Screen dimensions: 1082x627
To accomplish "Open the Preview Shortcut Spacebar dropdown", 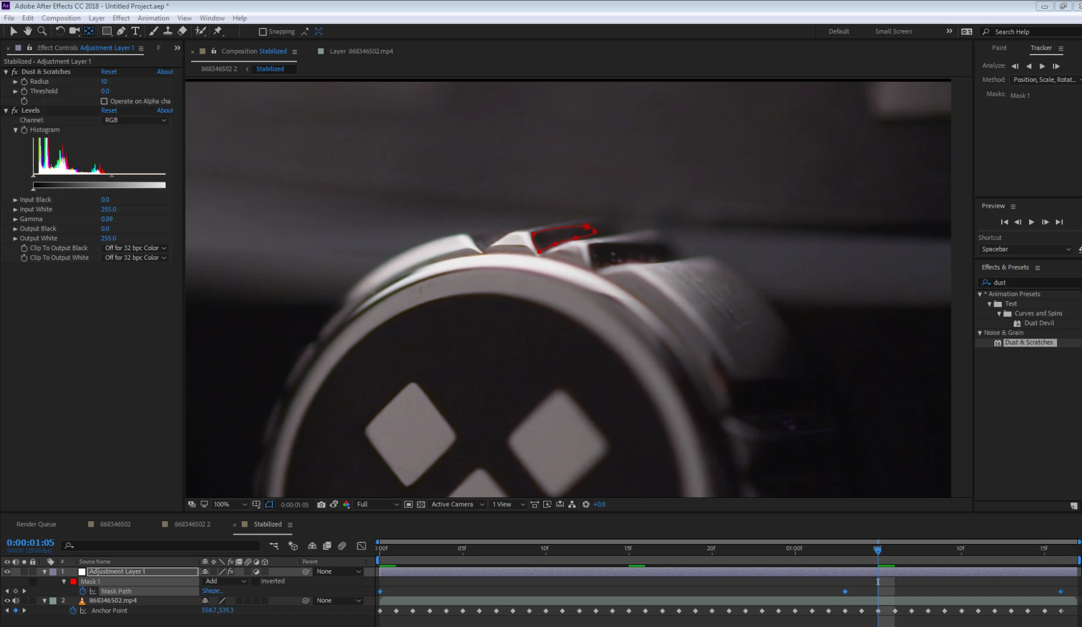I will (x=1026, y=250).
